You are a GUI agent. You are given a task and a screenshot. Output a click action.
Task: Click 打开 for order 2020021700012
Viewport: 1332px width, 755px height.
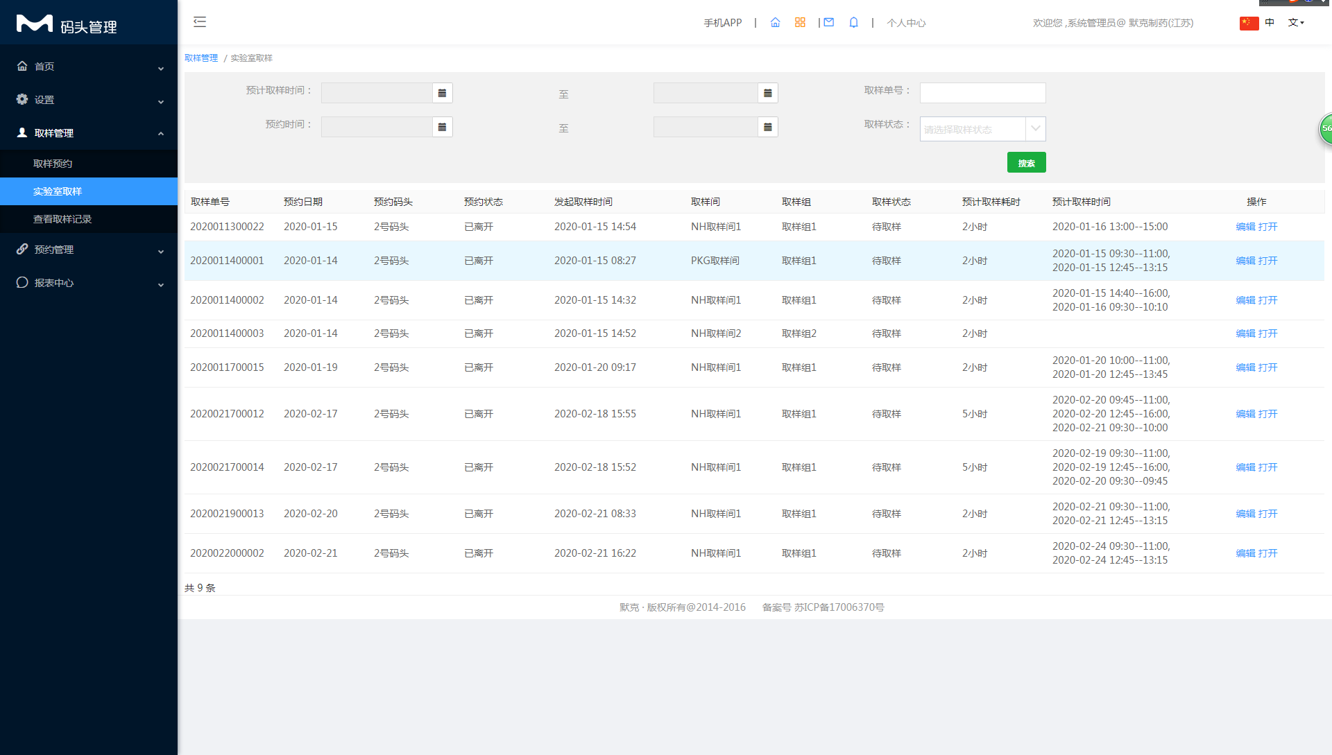click(1267, 414)
